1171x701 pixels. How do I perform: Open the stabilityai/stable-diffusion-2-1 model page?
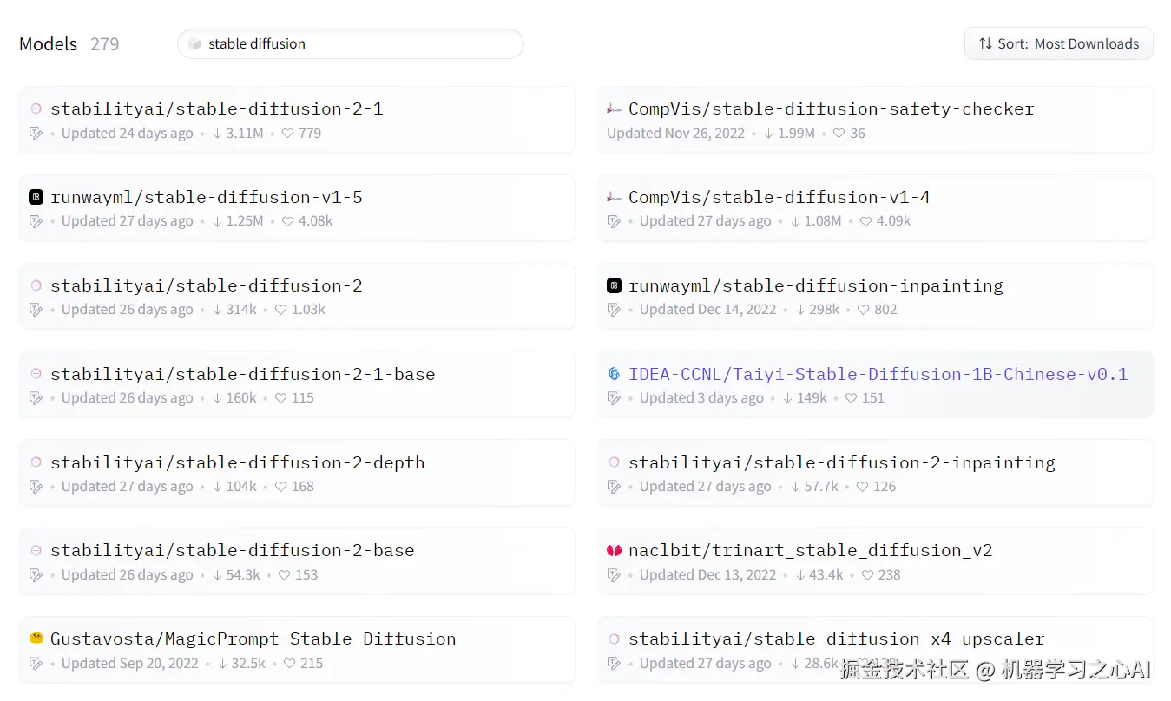click(x=216, y=108)
